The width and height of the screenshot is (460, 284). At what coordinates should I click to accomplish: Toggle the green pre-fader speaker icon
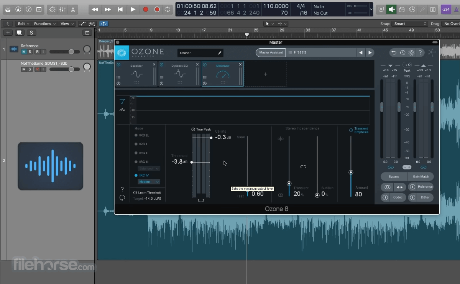[x=391, y=9]
